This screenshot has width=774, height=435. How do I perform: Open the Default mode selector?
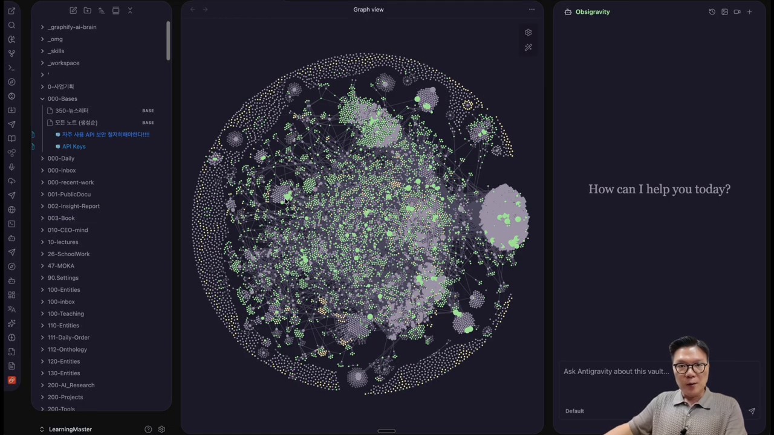(574, 411)
